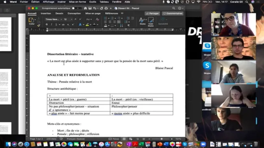This screenshot has height=148, width=264.
Task: Apply the font color swatch
Action: click(x=94, y=25)
